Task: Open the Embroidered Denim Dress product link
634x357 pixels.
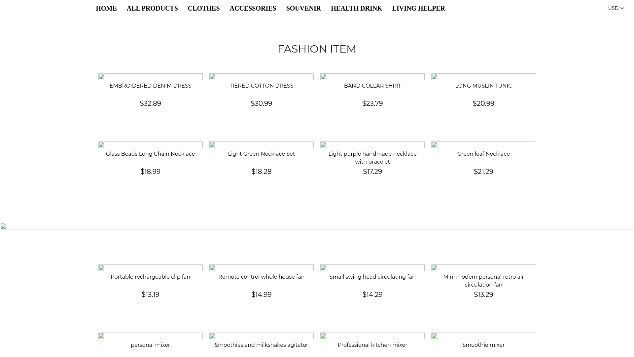Action: (150, 86)
